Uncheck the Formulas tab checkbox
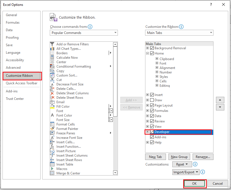Image resolution: width=231 pixels, height=190 pixels. tap(152, 110)
